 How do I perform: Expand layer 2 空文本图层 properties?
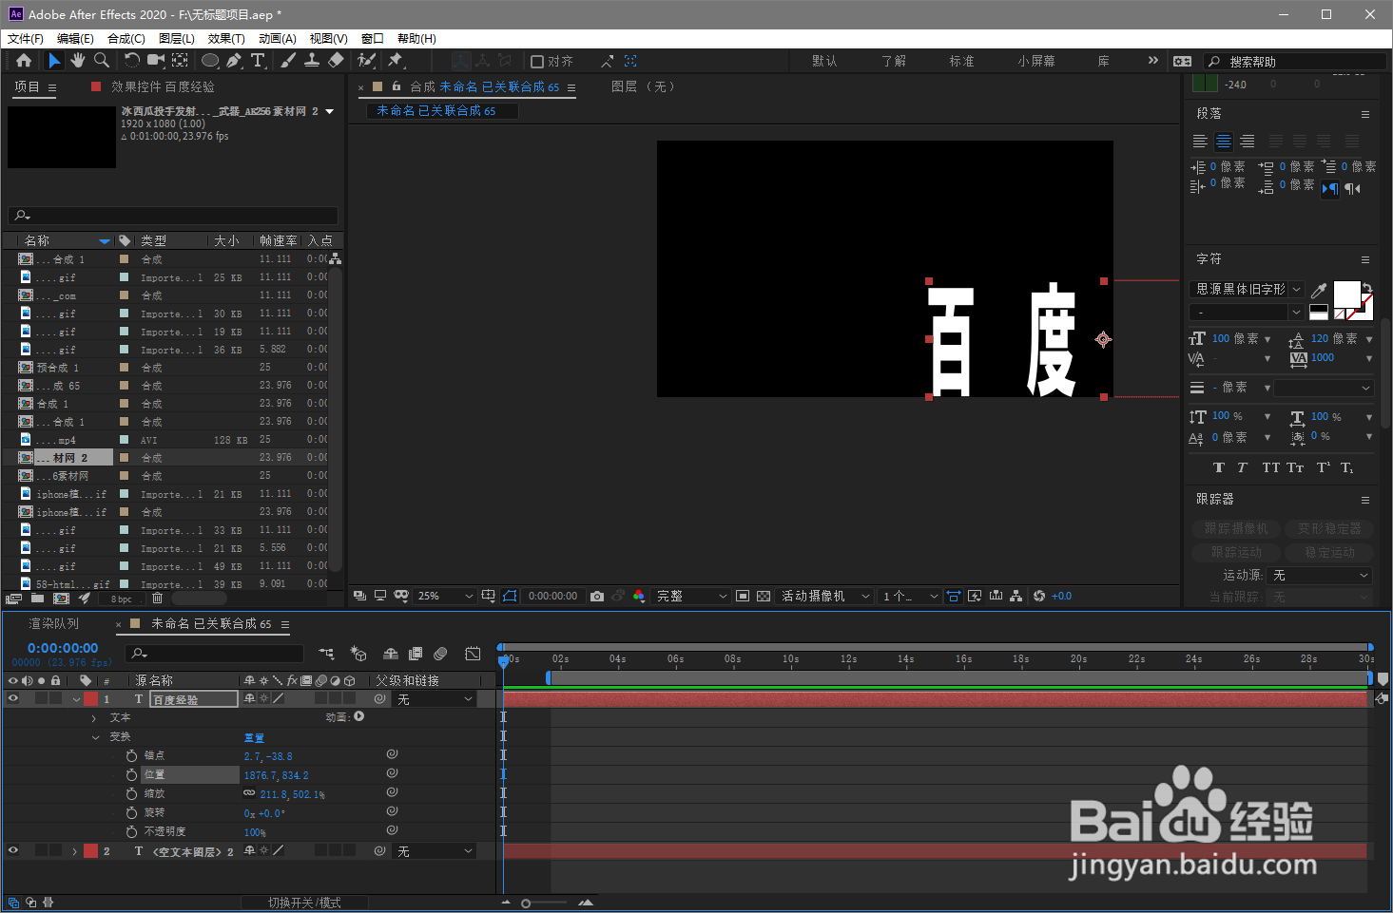[x=75, y=851]
